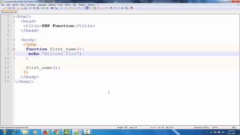The height and width of the screenshot is (135, 240).
Task: Click Run a Macro Multiple Times icon
Action: point(123,8)
